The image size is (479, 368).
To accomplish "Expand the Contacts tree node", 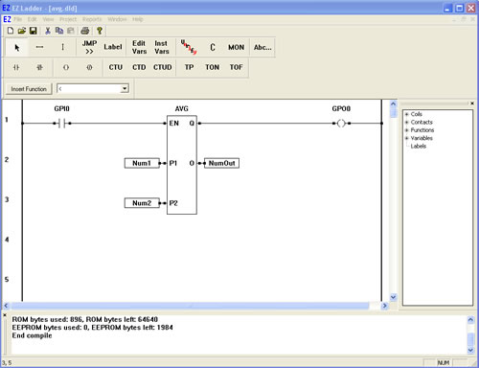I will [407, 122].
